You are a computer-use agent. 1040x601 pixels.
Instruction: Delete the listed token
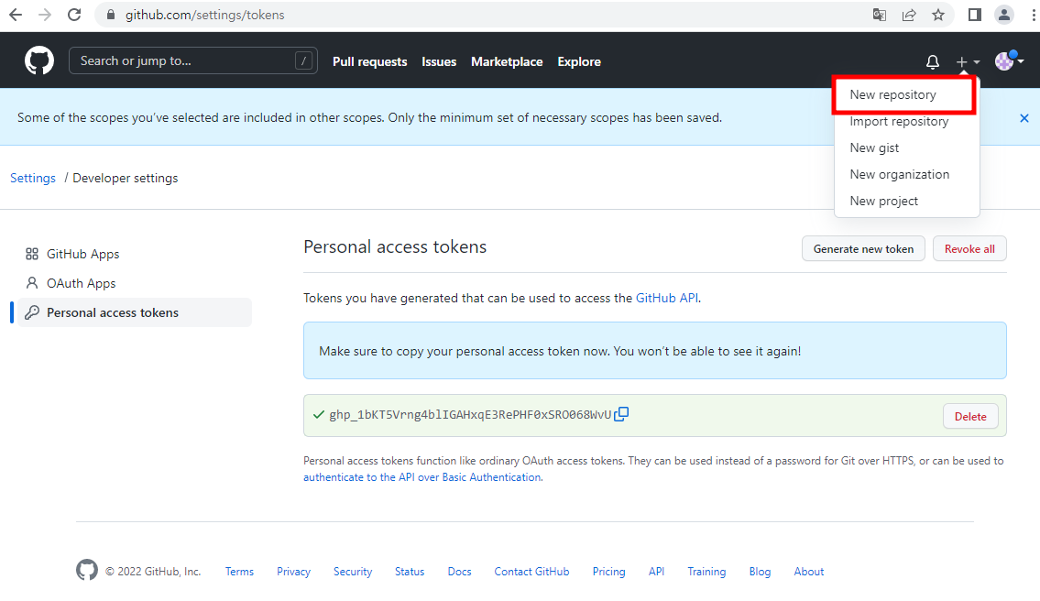pos(970,417)
